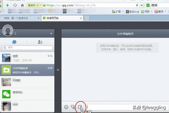Click the profile avatar picture
Image resolution: width=169 pixels, height=113 pixels.
point(7,31)
